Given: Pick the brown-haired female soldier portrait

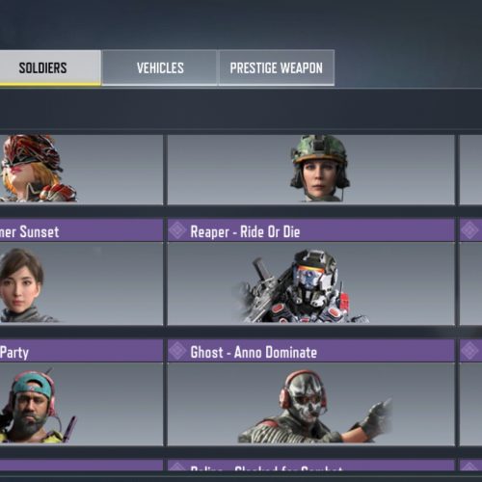Looking at the screenshot, I should point(24,285).
